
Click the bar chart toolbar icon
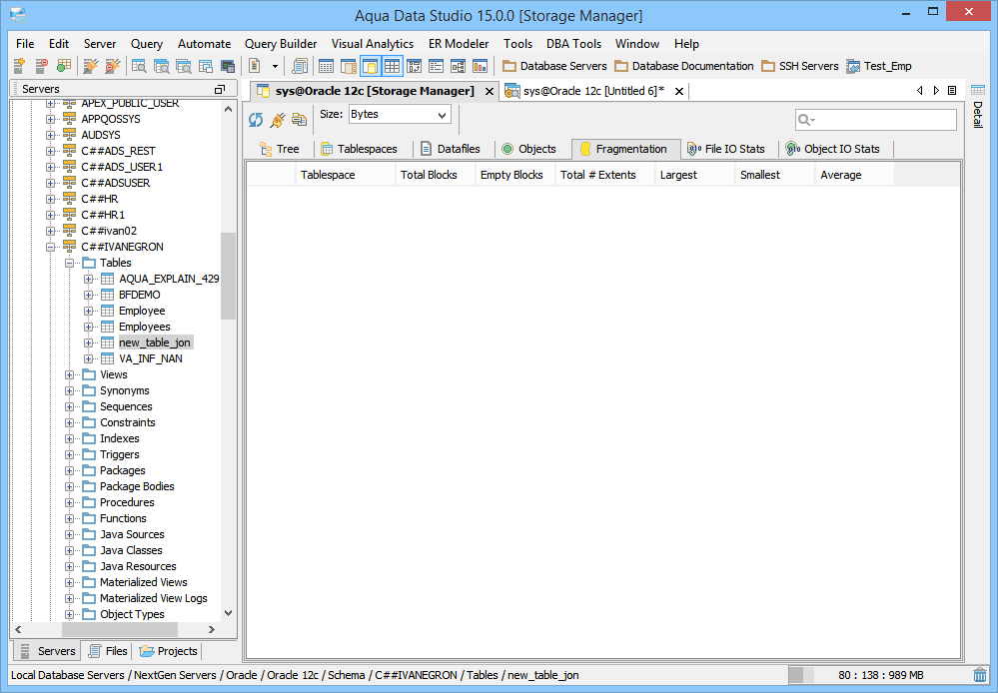coord(480,66)
